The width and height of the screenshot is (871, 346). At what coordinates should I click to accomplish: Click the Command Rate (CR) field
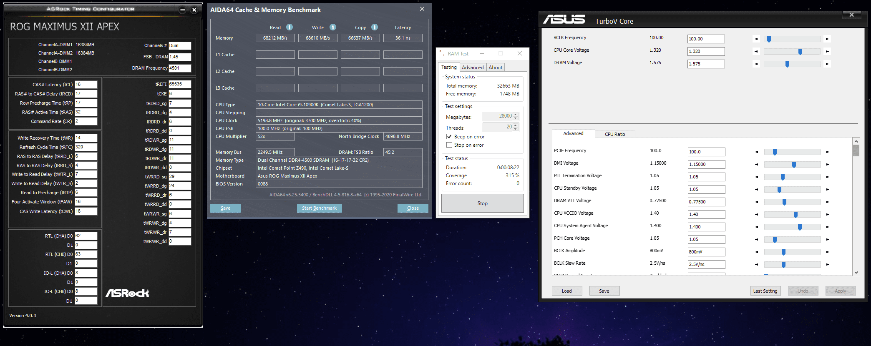pyautogui.click(x=86, y=121)
